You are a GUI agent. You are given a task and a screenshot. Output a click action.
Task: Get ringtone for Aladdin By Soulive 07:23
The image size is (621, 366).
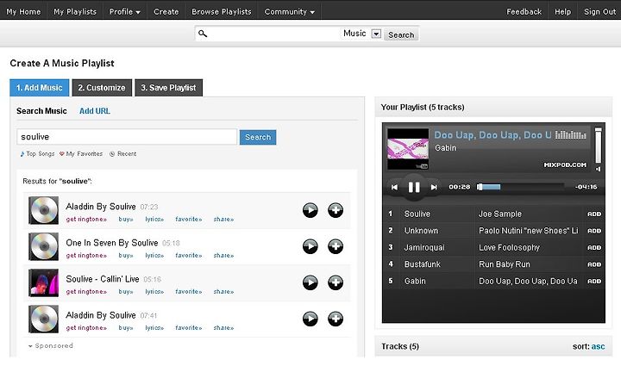[x=86, y=220]
